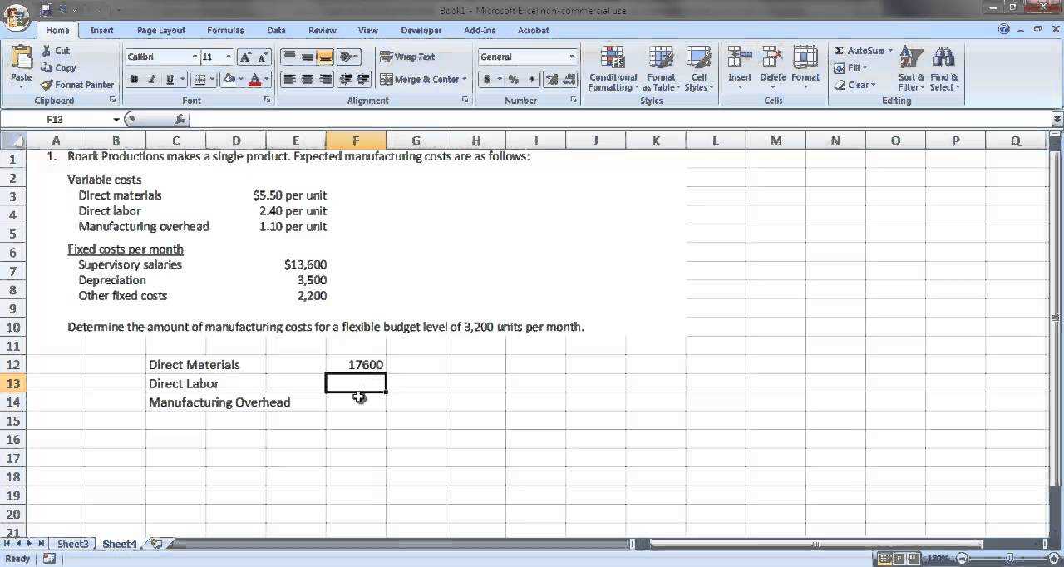Open the Name Box dropdown arrow
Viewport: 1064px width, 567px height.
[116, 120]
